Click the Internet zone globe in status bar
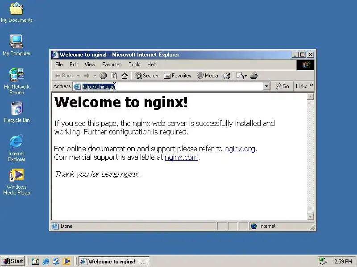The width and height of the screenshot is (357, 267). pos(253,226)
